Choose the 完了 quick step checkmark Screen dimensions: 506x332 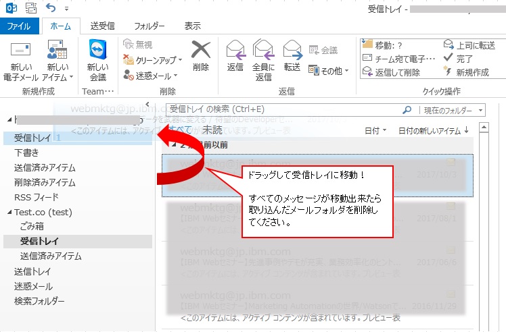tap(458, 59)
